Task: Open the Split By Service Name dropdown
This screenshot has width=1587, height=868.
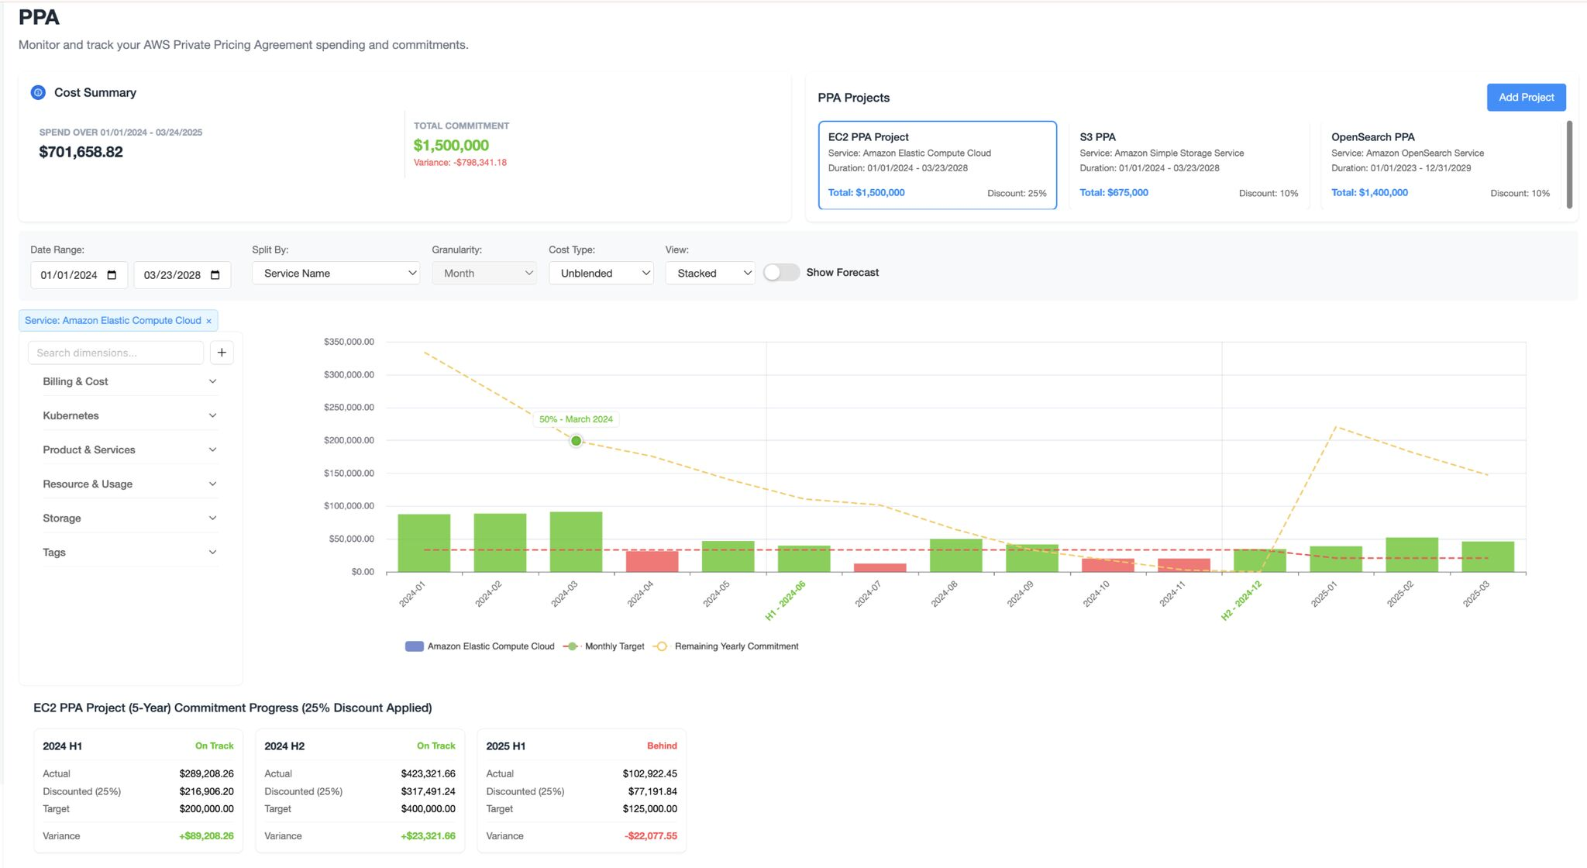Action: [x=336, y=273]
